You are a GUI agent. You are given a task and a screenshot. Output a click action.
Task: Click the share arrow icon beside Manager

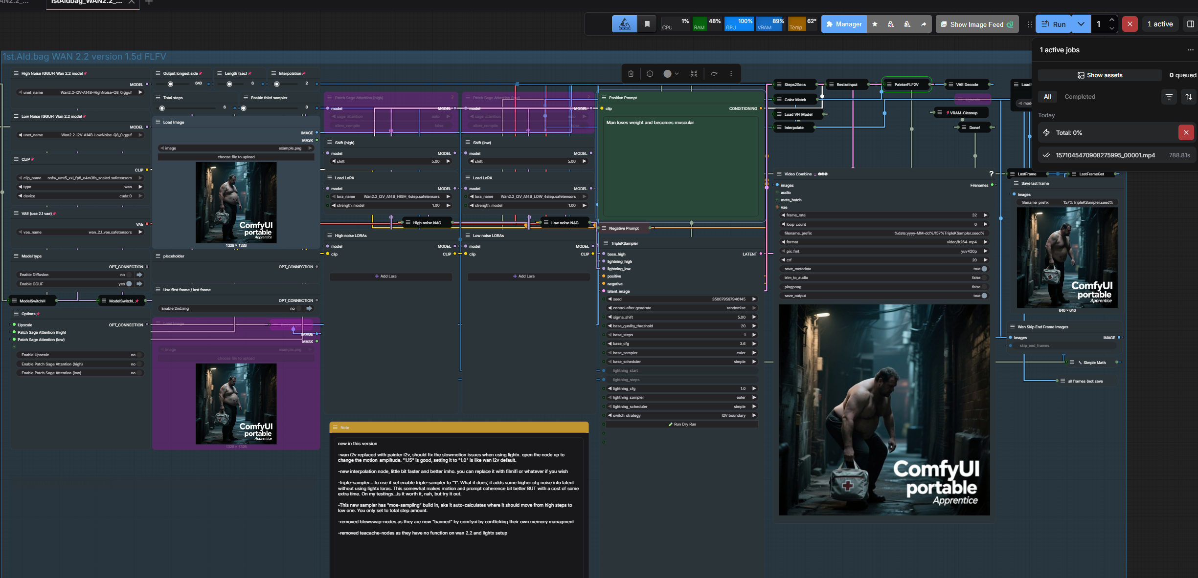[x=924, y=24]
